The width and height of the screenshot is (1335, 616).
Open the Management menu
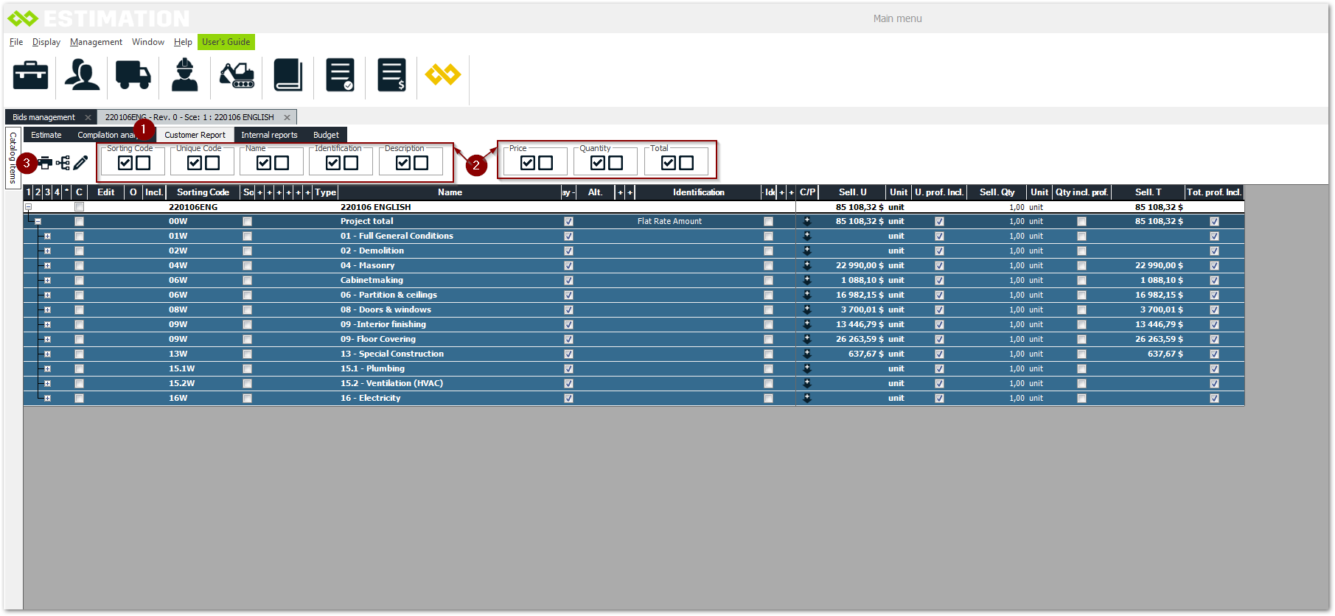pyautogui.click(x=96, y=42)
